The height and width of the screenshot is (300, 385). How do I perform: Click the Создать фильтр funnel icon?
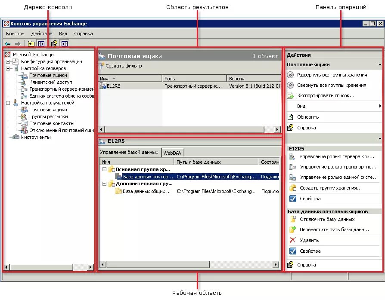(101, 66)
